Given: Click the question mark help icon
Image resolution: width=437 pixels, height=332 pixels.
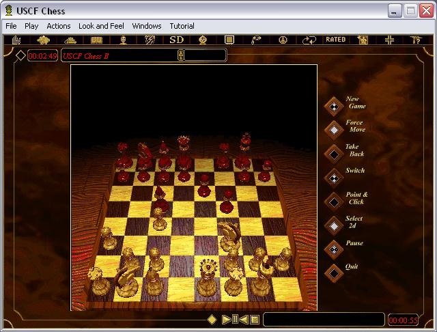Looking at the screenshot, I should (x=414, y=40).
